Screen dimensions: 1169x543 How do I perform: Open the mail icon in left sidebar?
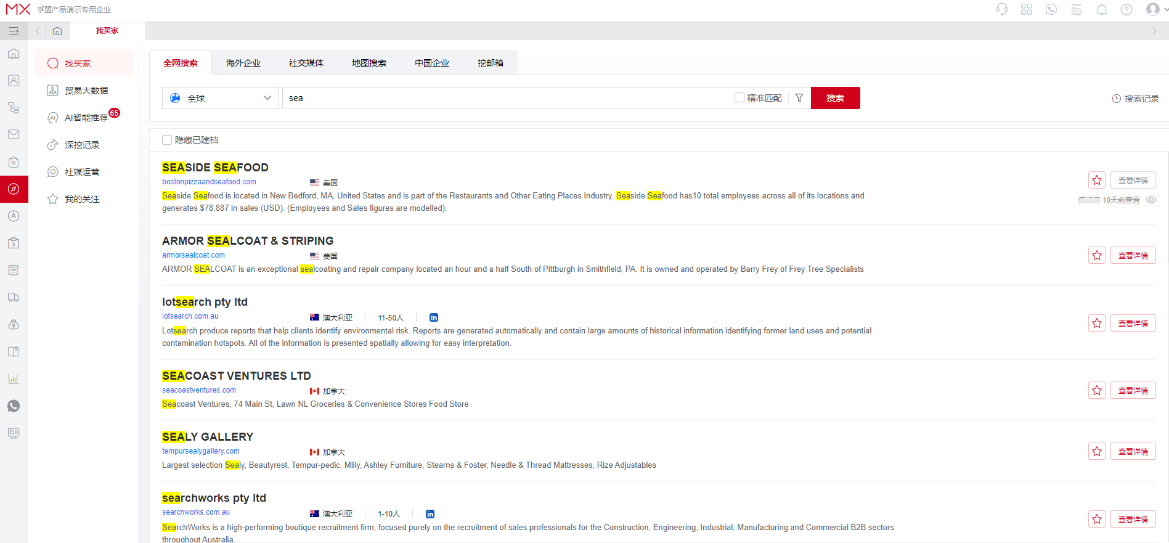14,134
